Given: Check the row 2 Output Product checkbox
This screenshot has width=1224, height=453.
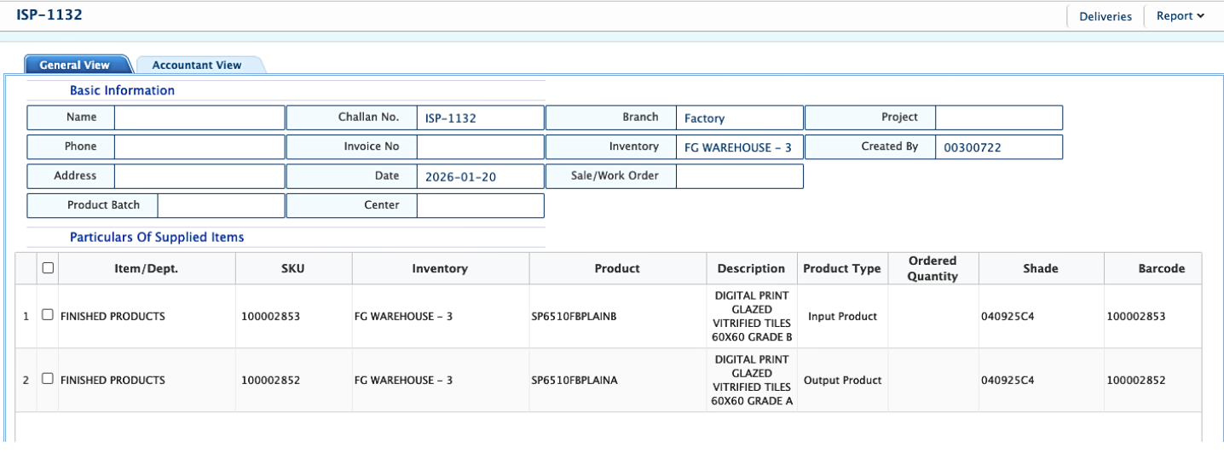Looking at the screenshot, I should point(48,379).
